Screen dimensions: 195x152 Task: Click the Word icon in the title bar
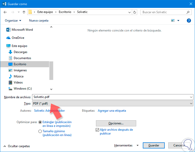pos(4,4)
